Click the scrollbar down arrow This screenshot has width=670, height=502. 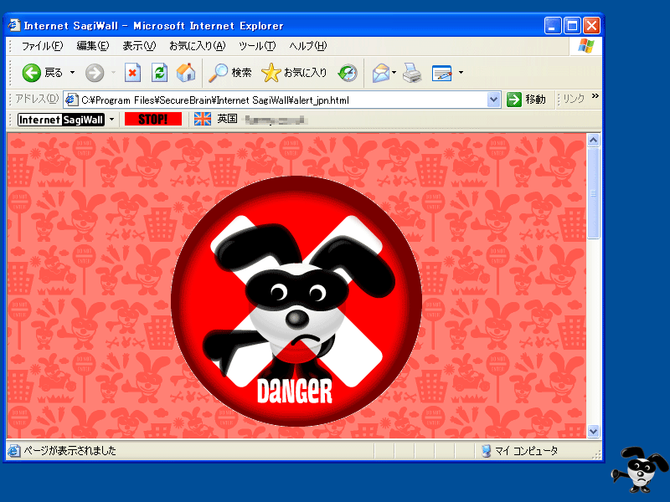point(593,432)
